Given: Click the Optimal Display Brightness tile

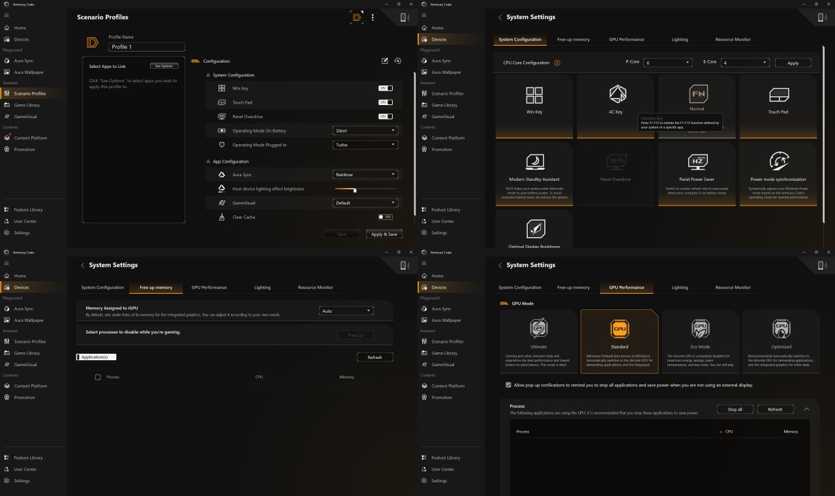Looking at the screenshot, I should point(534,230).
